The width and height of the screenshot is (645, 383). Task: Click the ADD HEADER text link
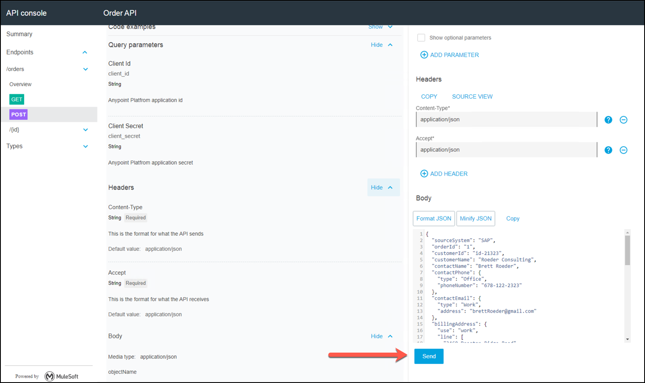point(449,174)
